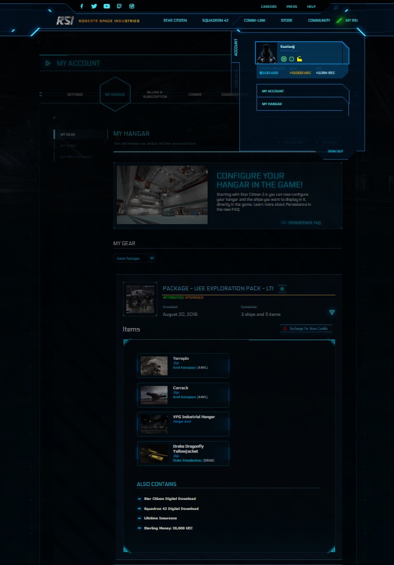Open the YouTube channel icon
The width and height of the screenshot is (394, 565).
point(107,6)
